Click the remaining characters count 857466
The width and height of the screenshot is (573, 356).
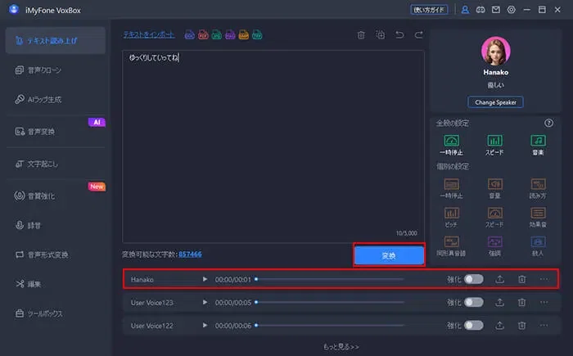coord(190,254)
